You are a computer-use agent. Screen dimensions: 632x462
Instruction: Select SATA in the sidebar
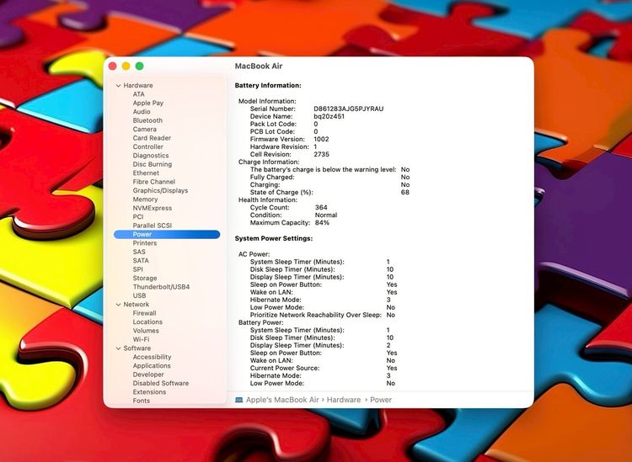[141, 261]
